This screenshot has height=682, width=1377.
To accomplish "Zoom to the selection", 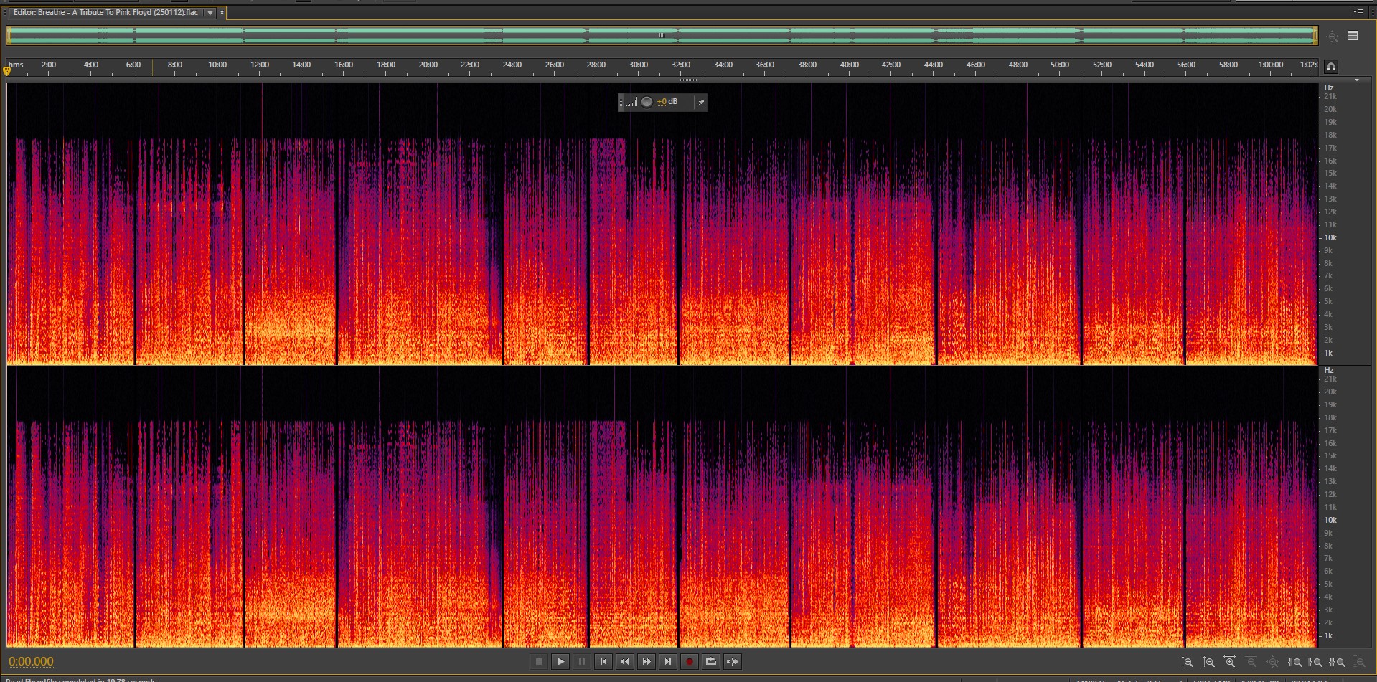I will pos(1338,662).
